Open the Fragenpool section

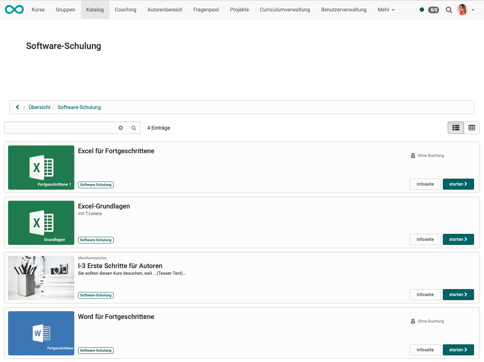pos(206,10)
